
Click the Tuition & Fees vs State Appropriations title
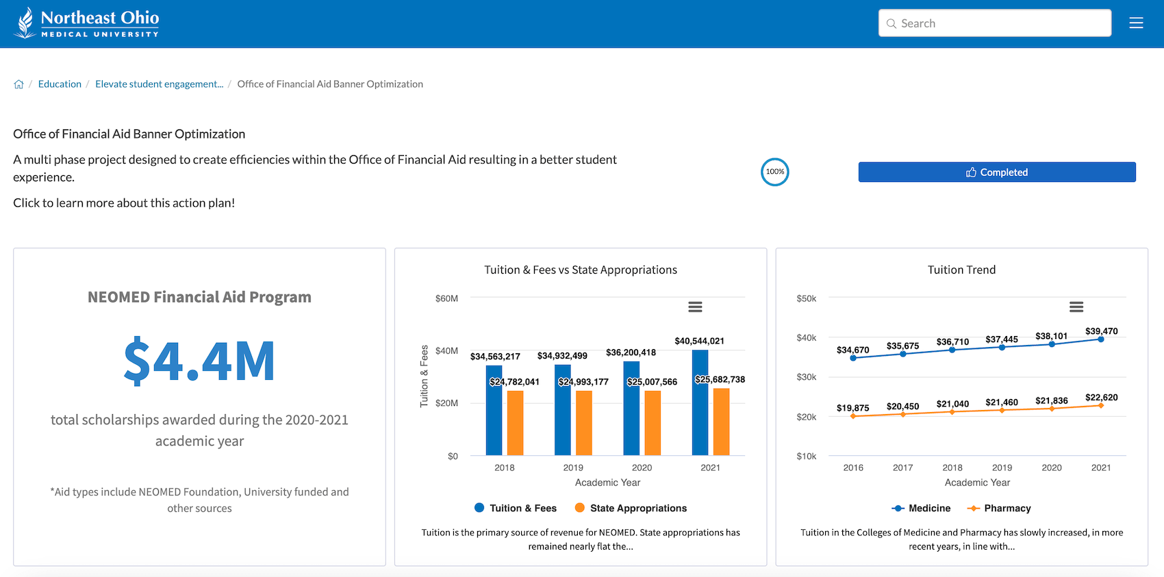click(581, 270)
